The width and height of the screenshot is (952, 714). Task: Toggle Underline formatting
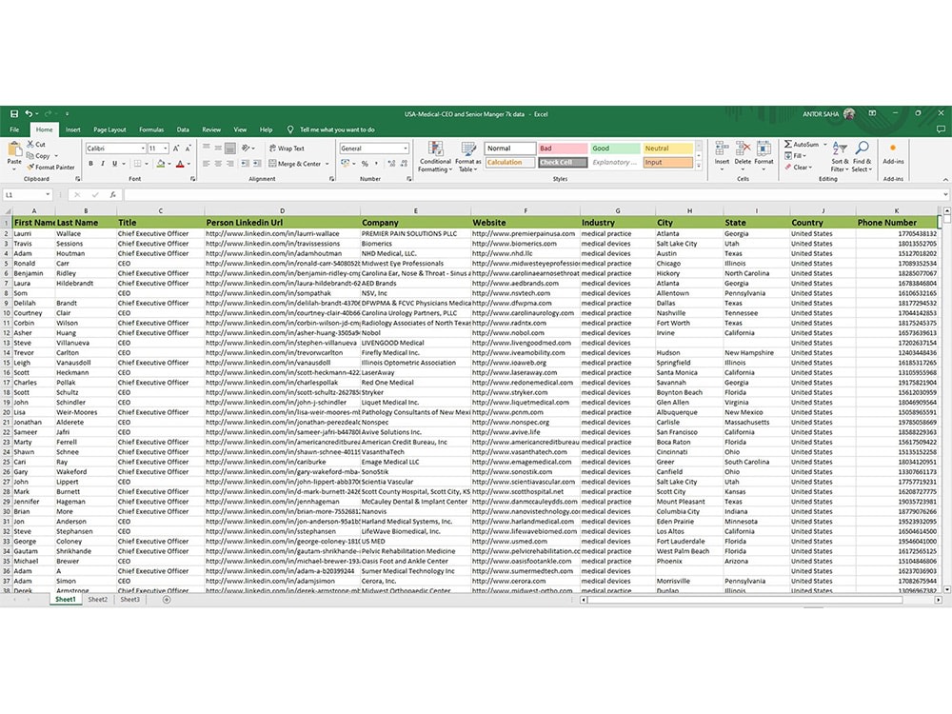pyautogui.click(x=114, y=164)
